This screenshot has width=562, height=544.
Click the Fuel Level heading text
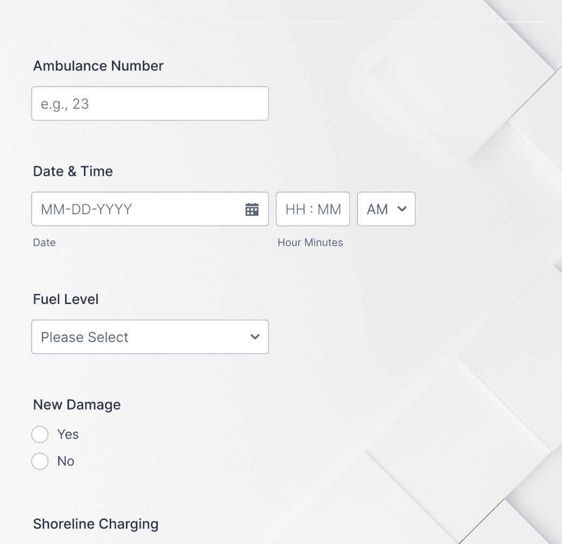(x=66, y=299)
